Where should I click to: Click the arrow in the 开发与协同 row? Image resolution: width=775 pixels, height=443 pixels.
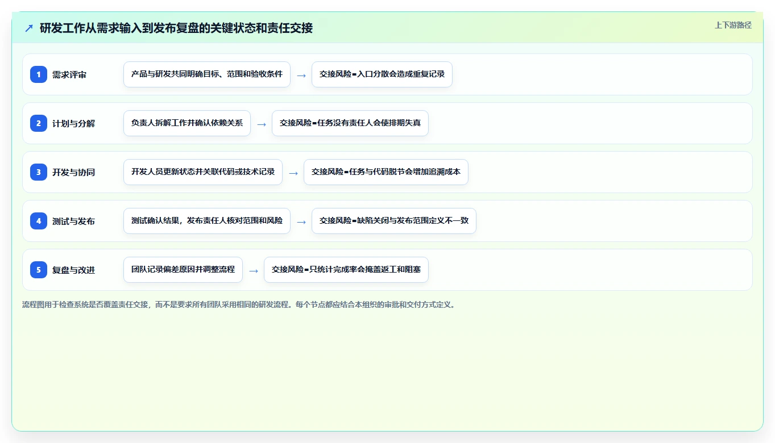pos(293,173)
